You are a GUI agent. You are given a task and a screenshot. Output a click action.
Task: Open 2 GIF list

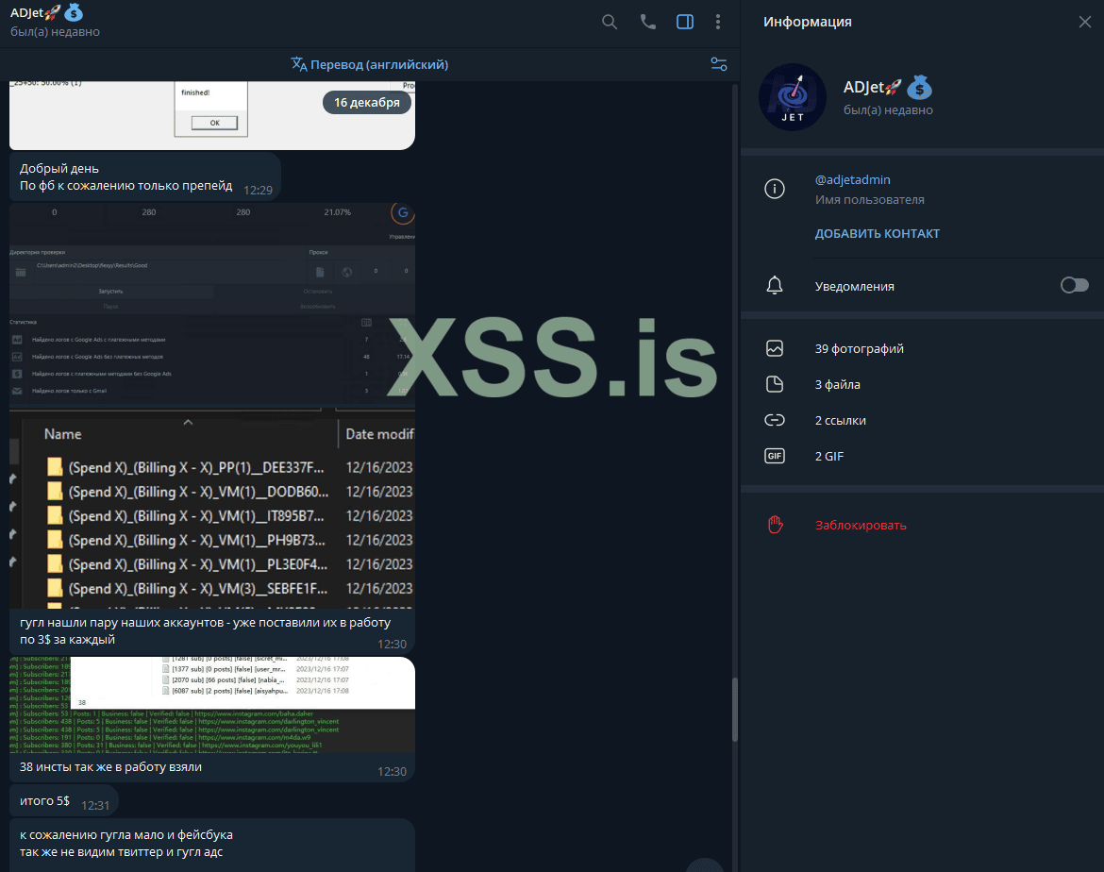coord(828,456)
